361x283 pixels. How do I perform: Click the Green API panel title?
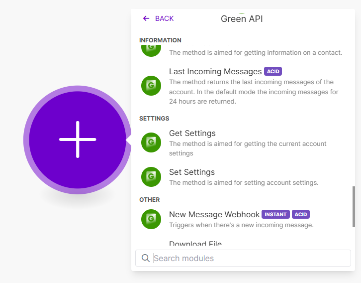point(242,19)
